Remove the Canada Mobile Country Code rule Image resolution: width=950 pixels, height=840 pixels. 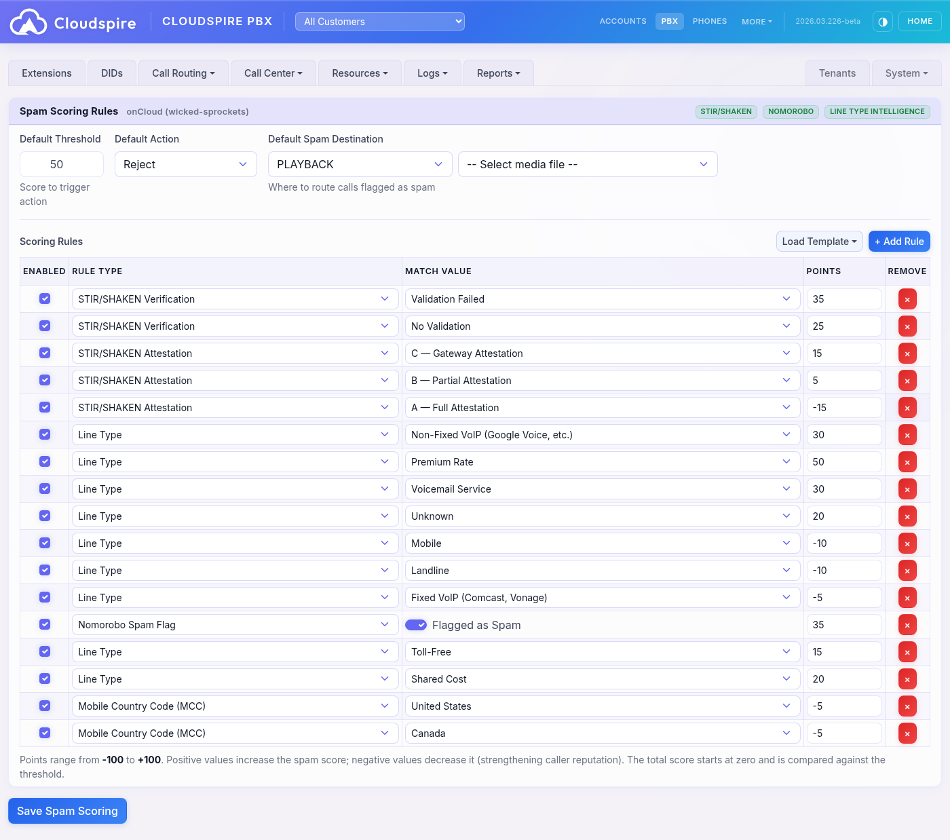coord(907,733)
